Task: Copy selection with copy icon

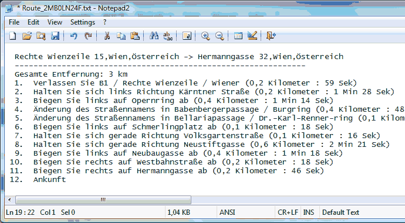Action: coord(121,36)
